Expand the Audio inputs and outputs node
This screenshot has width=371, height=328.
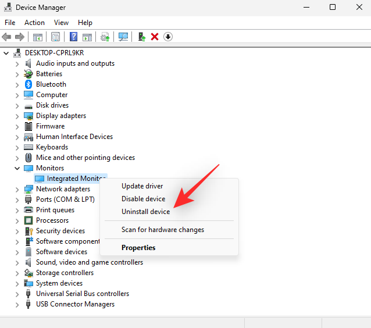(x=17, y=63)
